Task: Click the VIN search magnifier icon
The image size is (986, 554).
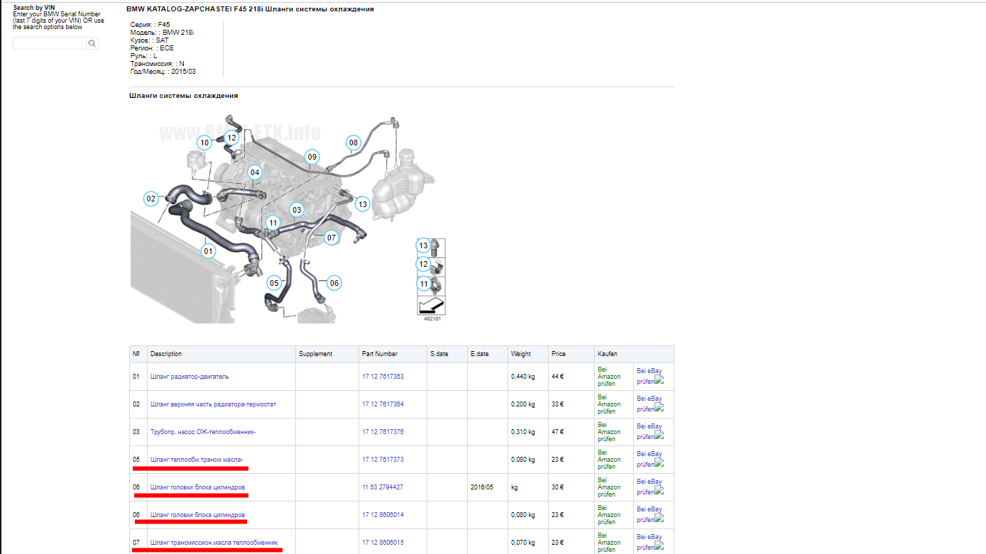Action: (92, 43)
